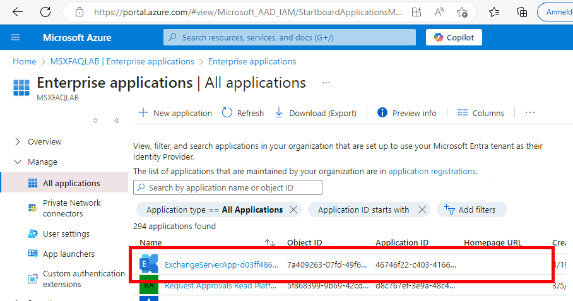Open the Azure portal hamburger menu
This screenshot has width=573, height=301.
coord(15,37)
